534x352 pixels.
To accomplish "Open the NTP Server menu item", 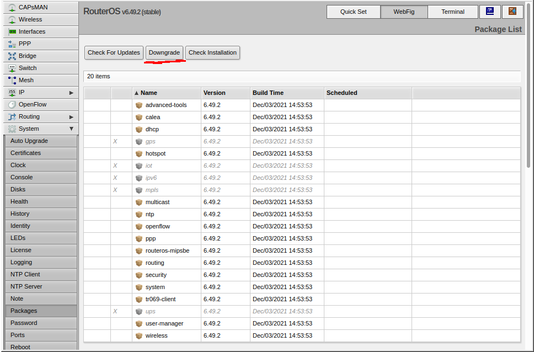I will point(41,286).
